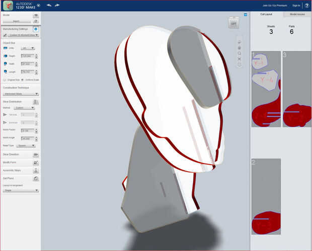Click the Width value field
This screenshot has width=312, height=251.
coord(28,64)
